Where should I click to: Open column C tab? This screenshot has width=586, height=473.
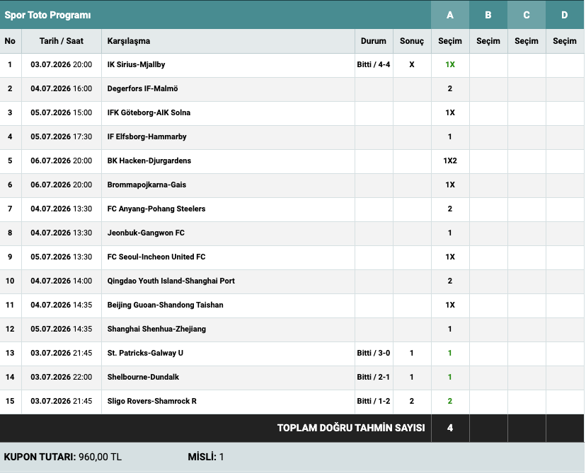(x=527, y=15)
